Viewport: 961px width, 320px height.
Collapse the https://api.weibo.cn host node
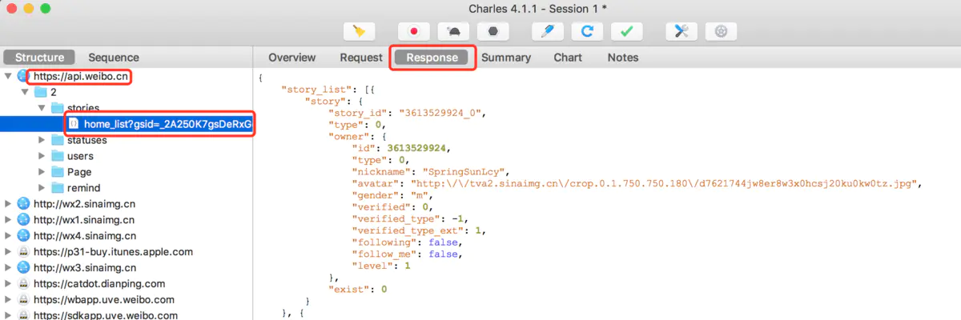pyautogui.click(x=8, y=76)
